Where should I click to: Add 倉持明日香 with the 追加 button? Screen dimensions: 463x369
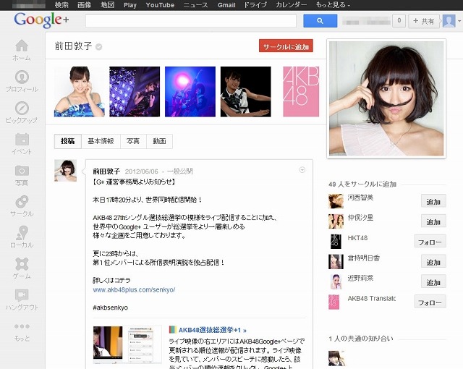[x=433, y=262]
